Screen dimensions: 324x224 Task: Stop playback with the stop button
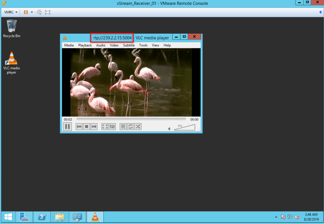click(x=87, y=127)
